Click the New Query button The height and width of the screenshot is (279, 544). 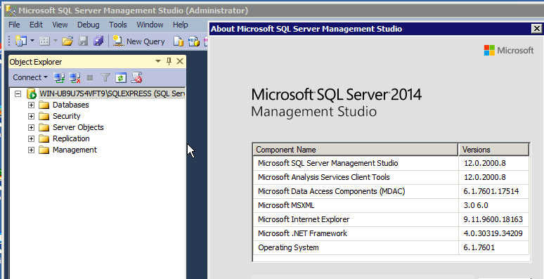pyautogui.click(x=138, y=41)
